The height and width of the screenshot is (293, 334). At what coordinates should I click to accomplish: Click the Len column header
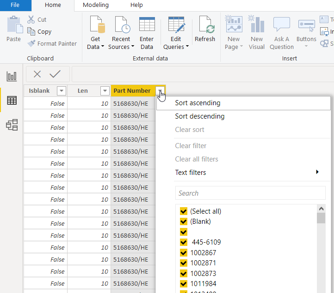(x=83, y=91)
